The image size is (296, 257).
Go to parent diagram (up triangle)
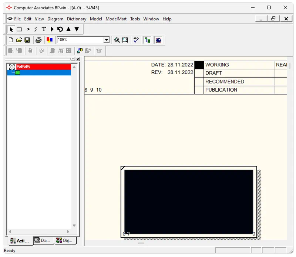(x=68, y=29)
